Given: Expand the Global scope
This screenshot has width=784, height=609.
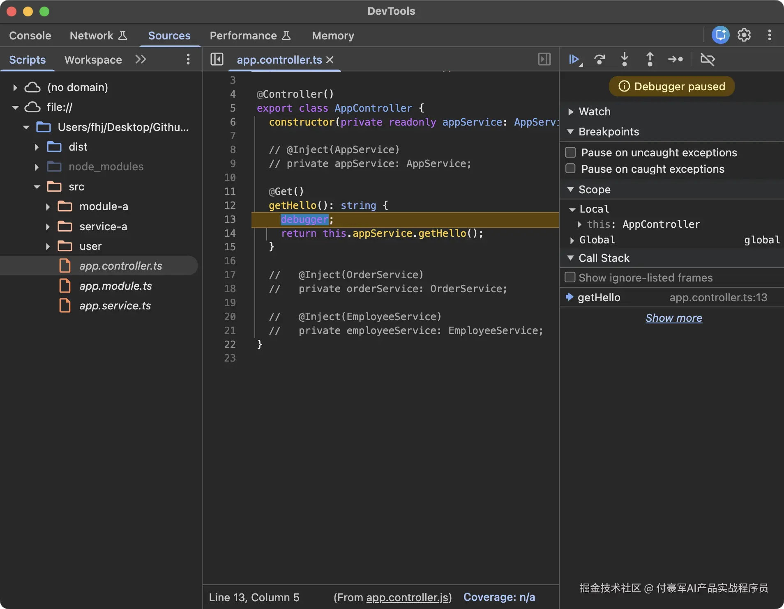Looking at the screenshot, I should (x=572, y=240).
